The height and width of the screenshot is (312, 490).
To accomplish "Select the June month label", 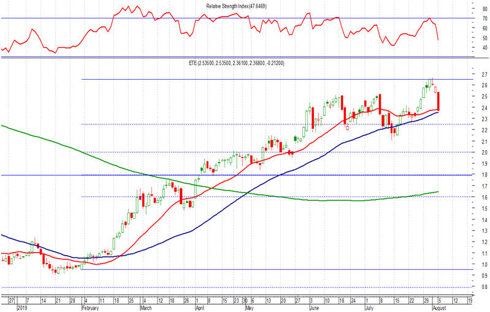I will click(x=314, y=308).
